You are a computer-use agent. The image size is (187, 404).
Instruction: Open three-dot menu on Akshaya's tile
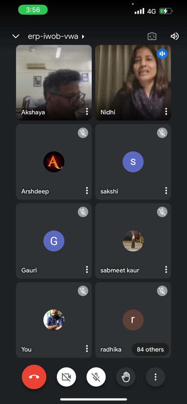(87, 111)
